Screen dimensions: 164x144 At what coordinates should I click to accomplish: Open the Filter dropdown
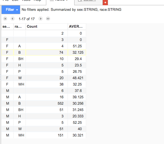(11, 10)
